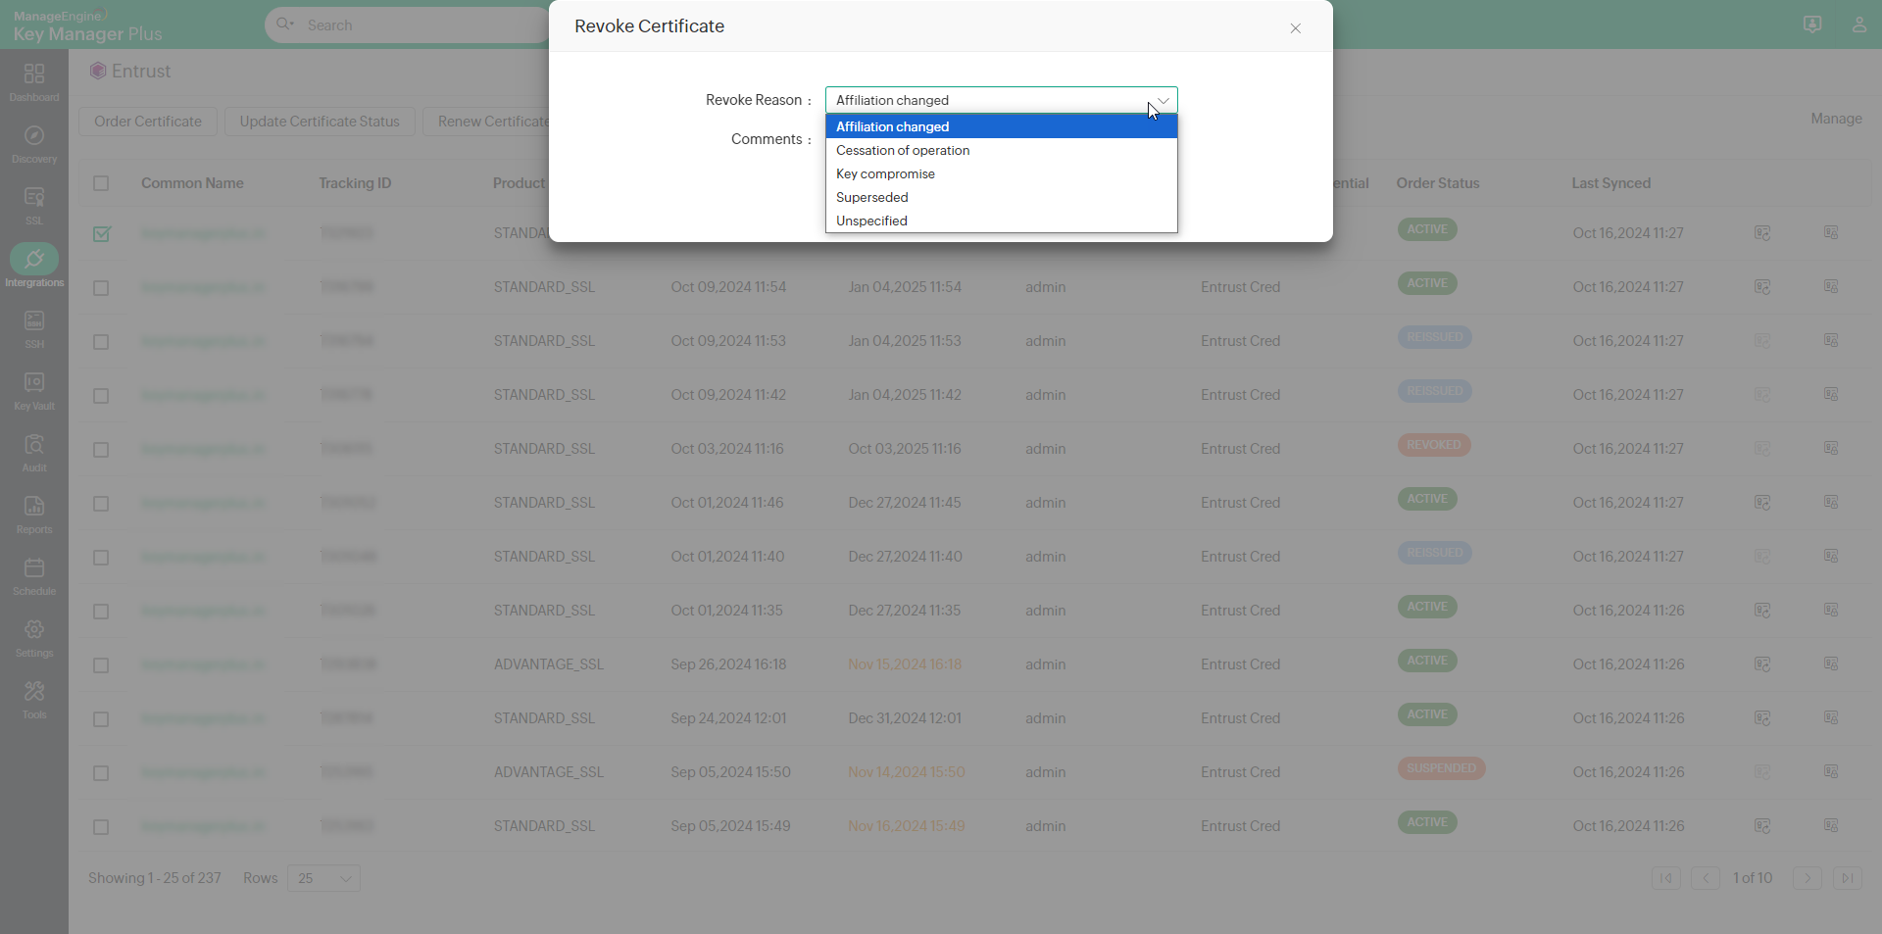This screenshot has height=934, width=1882.
Task: Go to the Key Vault sidebar section
Action: point(34,389)
